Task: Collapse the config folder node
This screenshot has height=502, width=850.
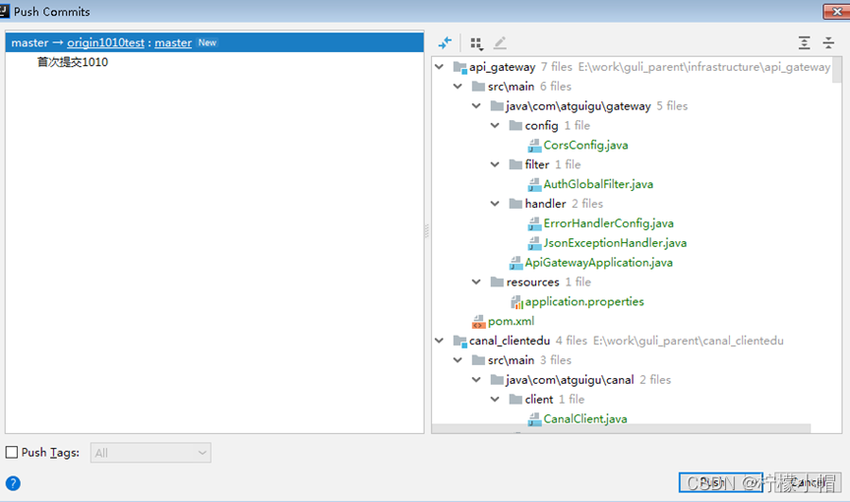Action: coord(495,125)
